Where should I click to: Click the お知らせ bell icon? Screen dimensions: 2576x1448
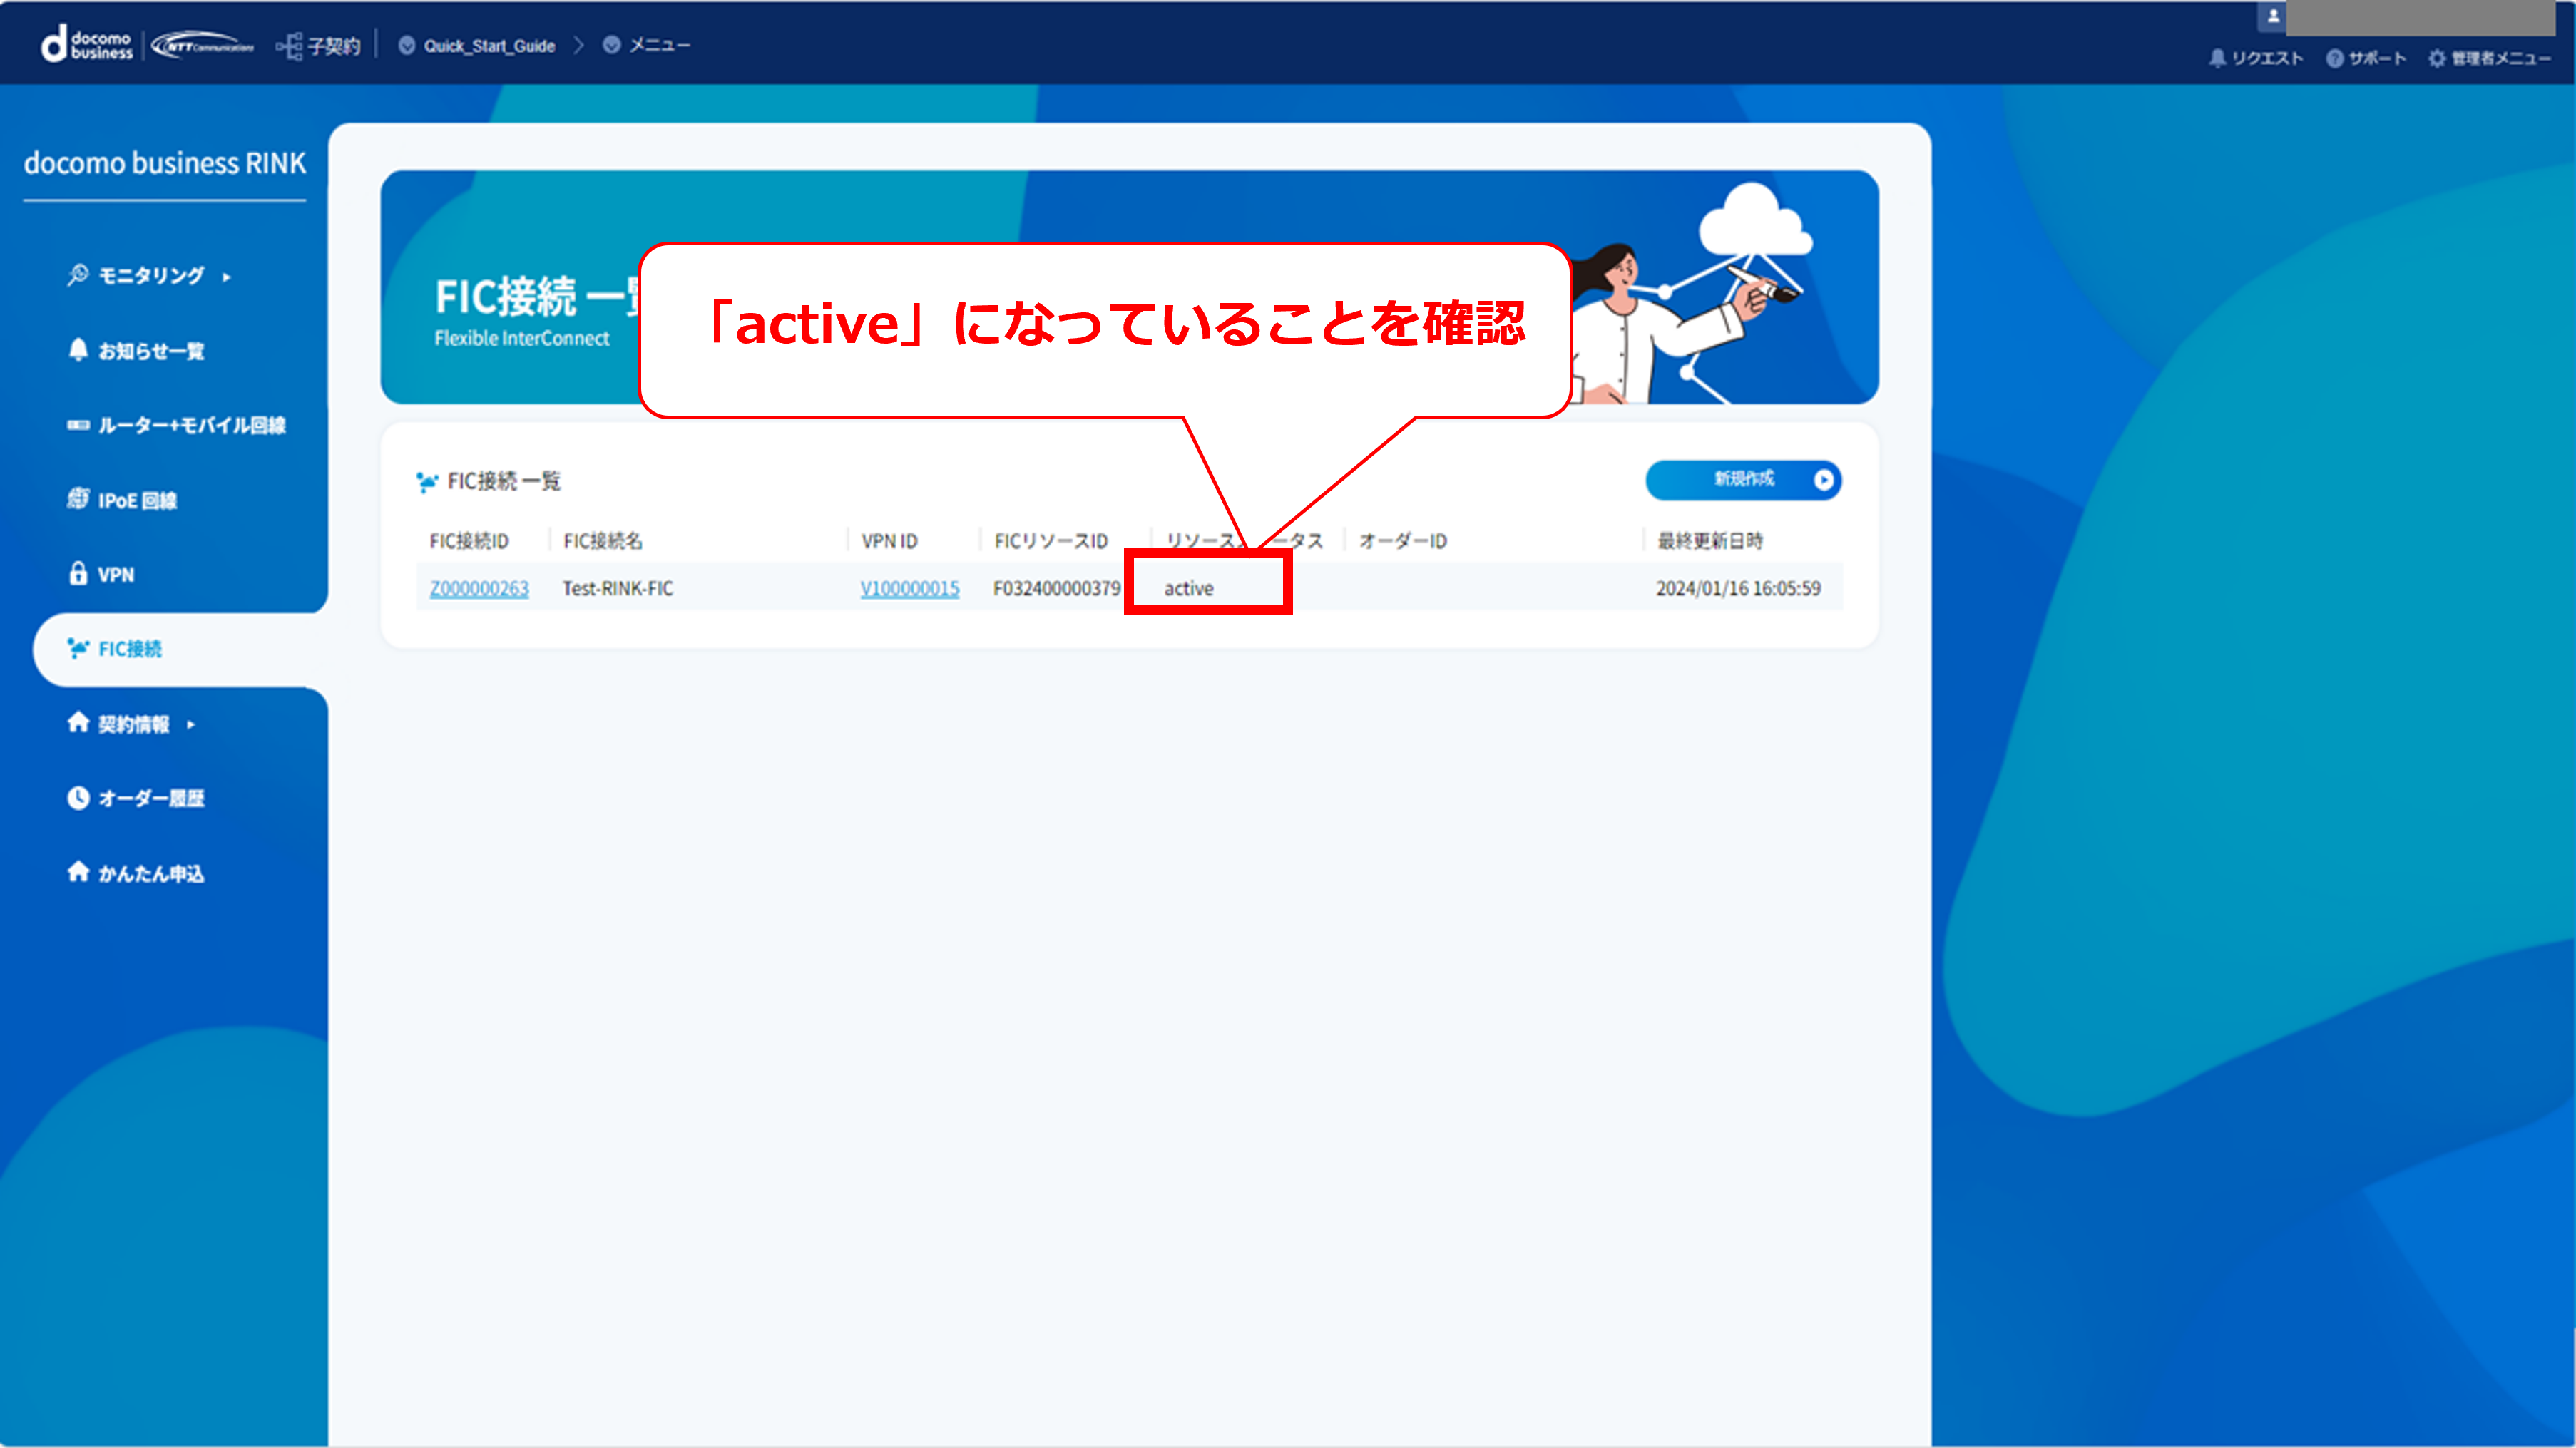[x=78, y=349]
